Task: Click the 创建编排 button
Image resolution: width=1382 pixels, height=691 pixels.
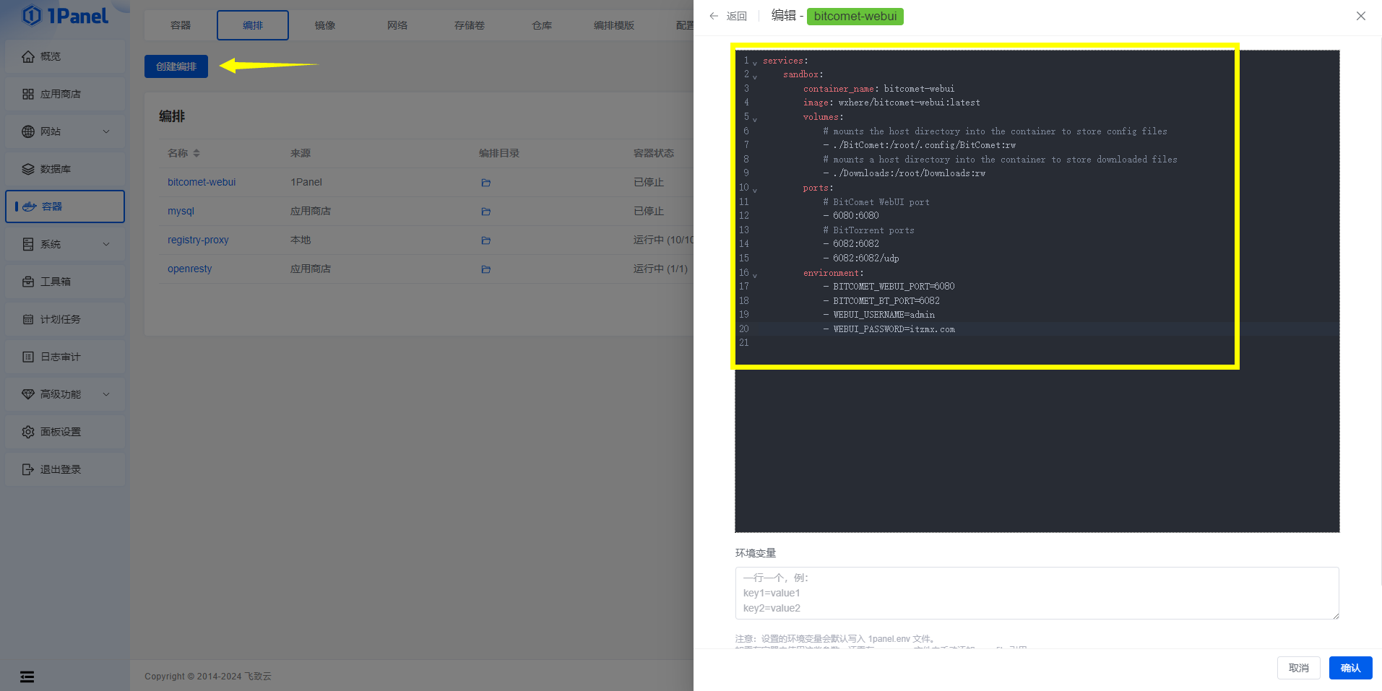Action: (x=176, y=66)
